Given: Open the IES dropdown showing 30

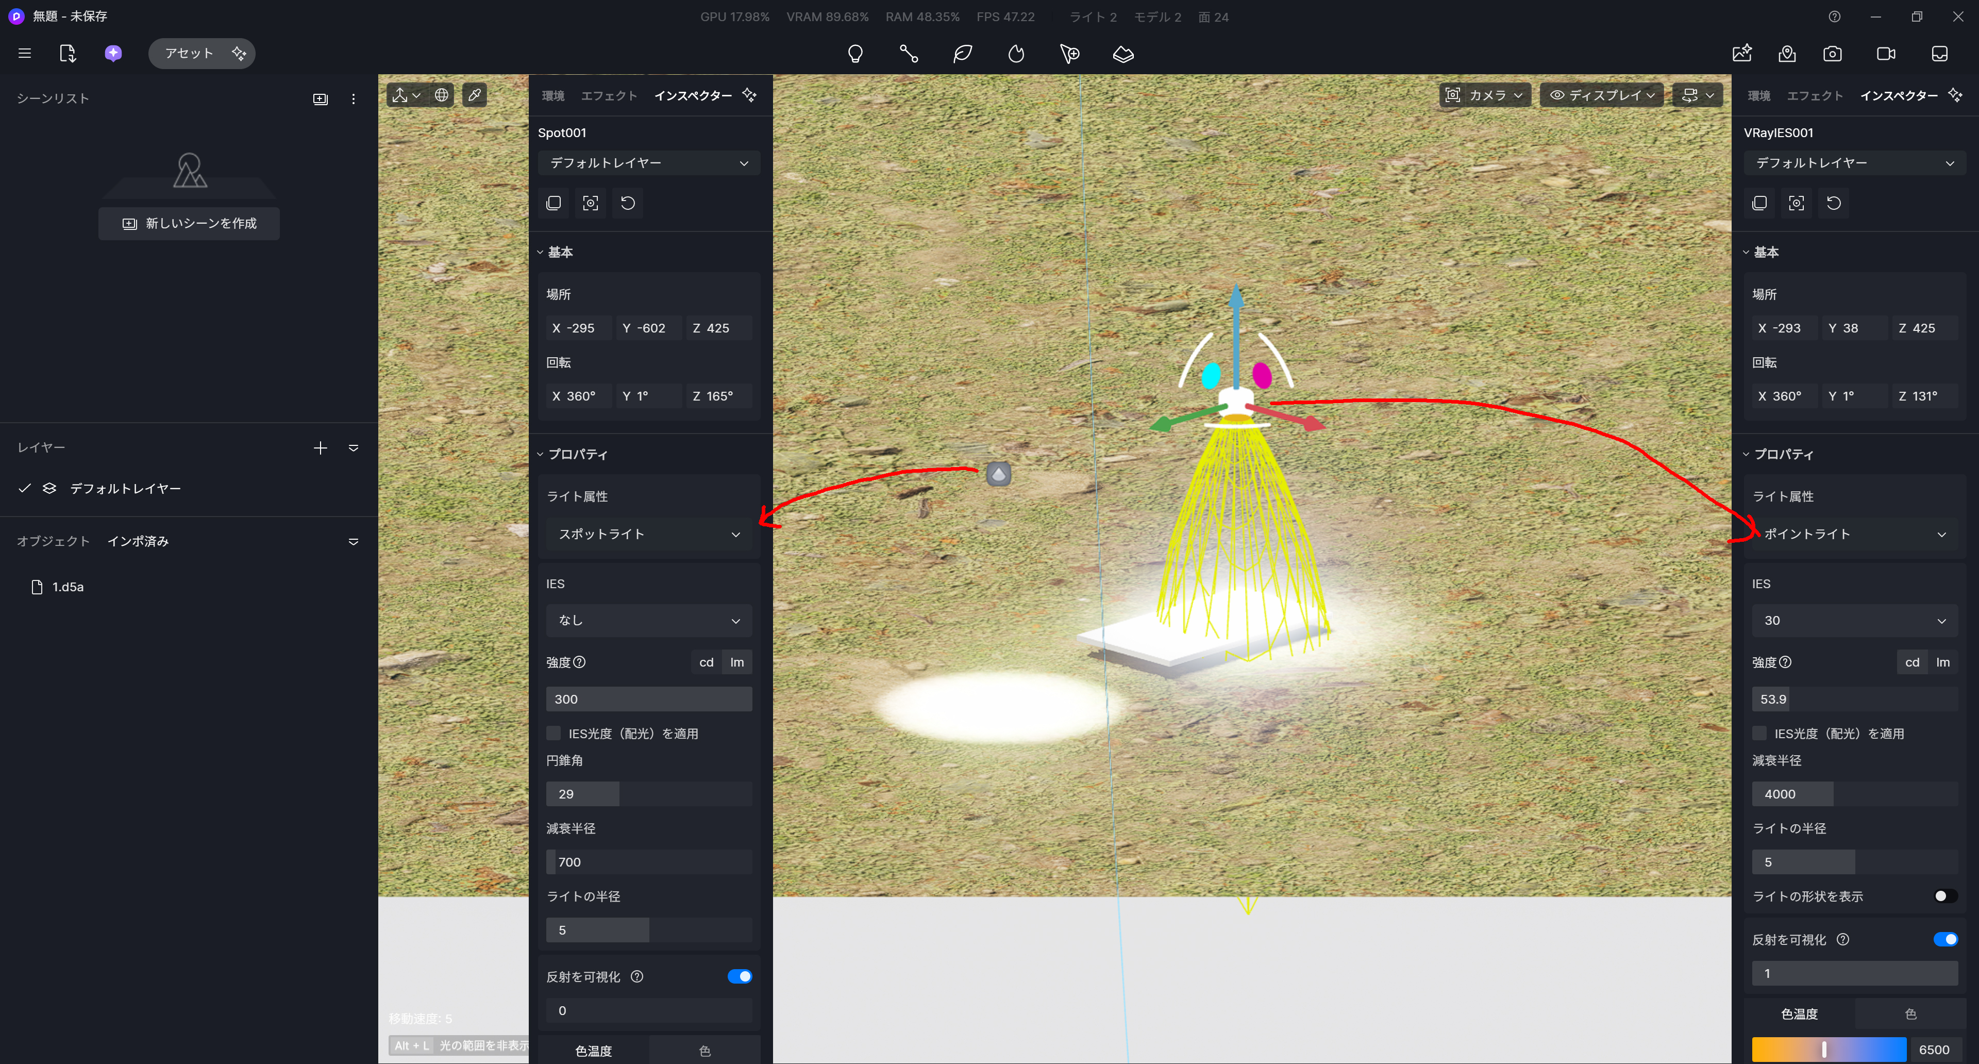Looking at the screenshot, I should click(1854, 620).
